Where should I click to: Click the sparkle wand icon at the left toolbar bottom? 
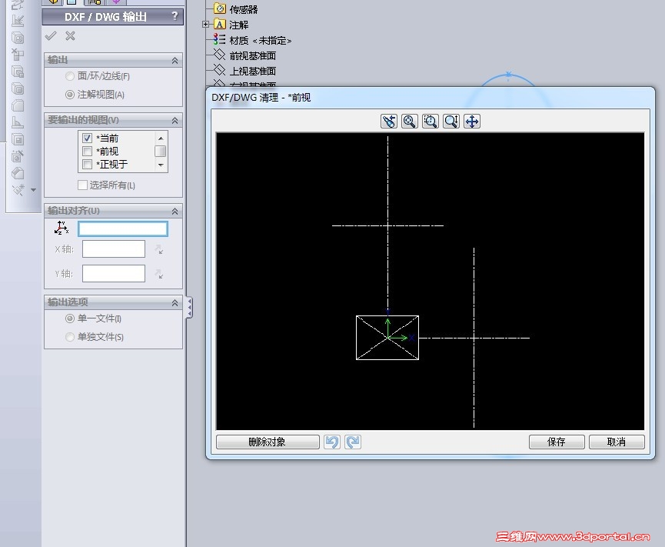pyautogui.click(x=18, y=190)
